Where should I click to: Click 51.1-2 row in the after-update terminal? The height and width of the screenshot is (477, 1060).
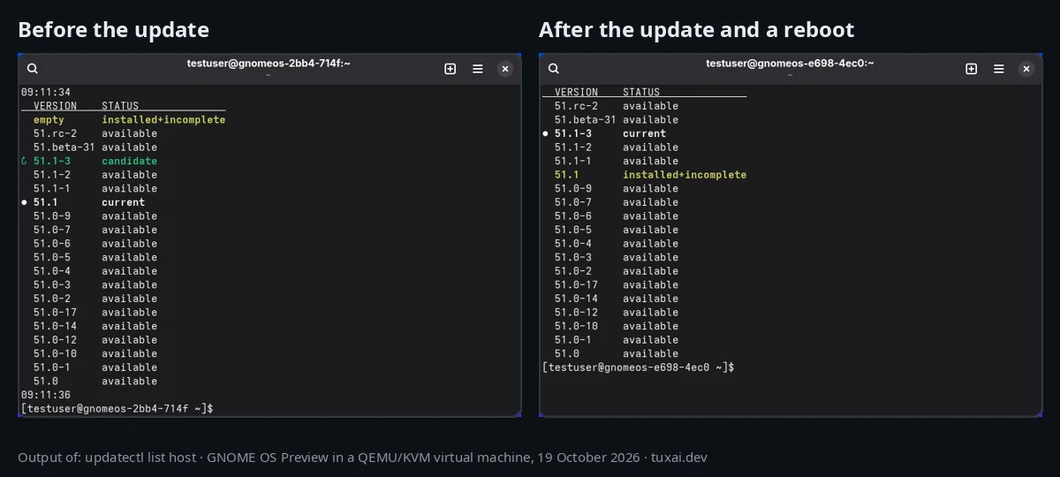pos(617,147)
